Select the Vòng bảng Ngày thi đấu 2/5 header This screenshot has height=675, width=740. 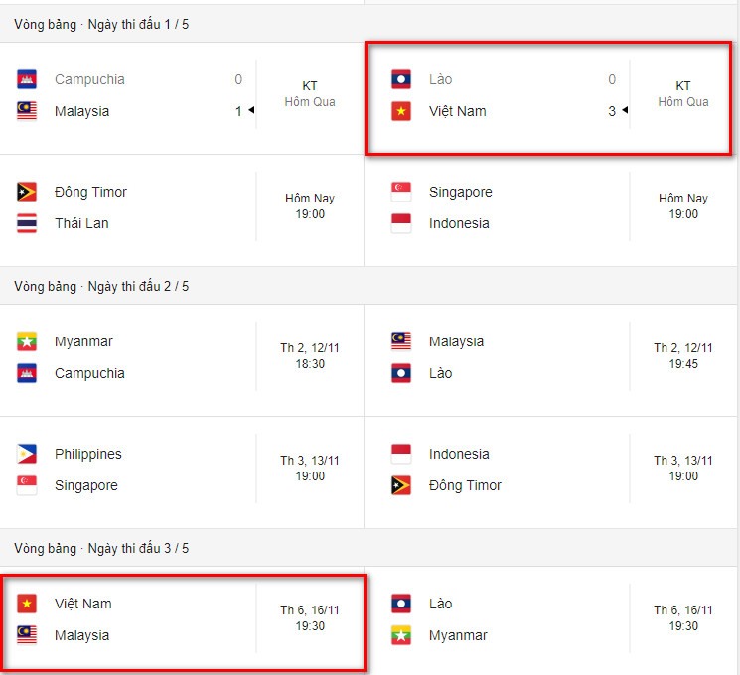370,286
